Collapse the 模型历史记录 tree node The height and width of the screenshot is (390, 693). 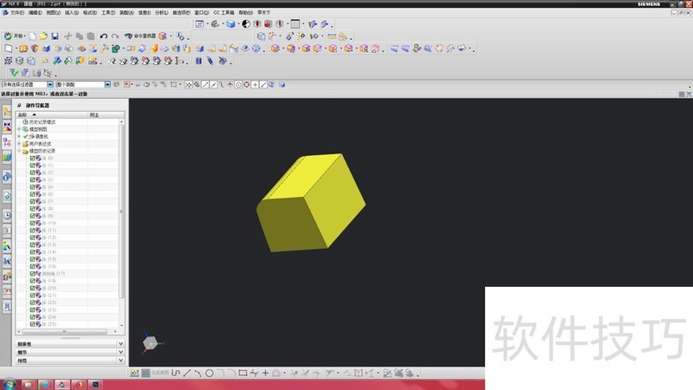tap(19, 151)
